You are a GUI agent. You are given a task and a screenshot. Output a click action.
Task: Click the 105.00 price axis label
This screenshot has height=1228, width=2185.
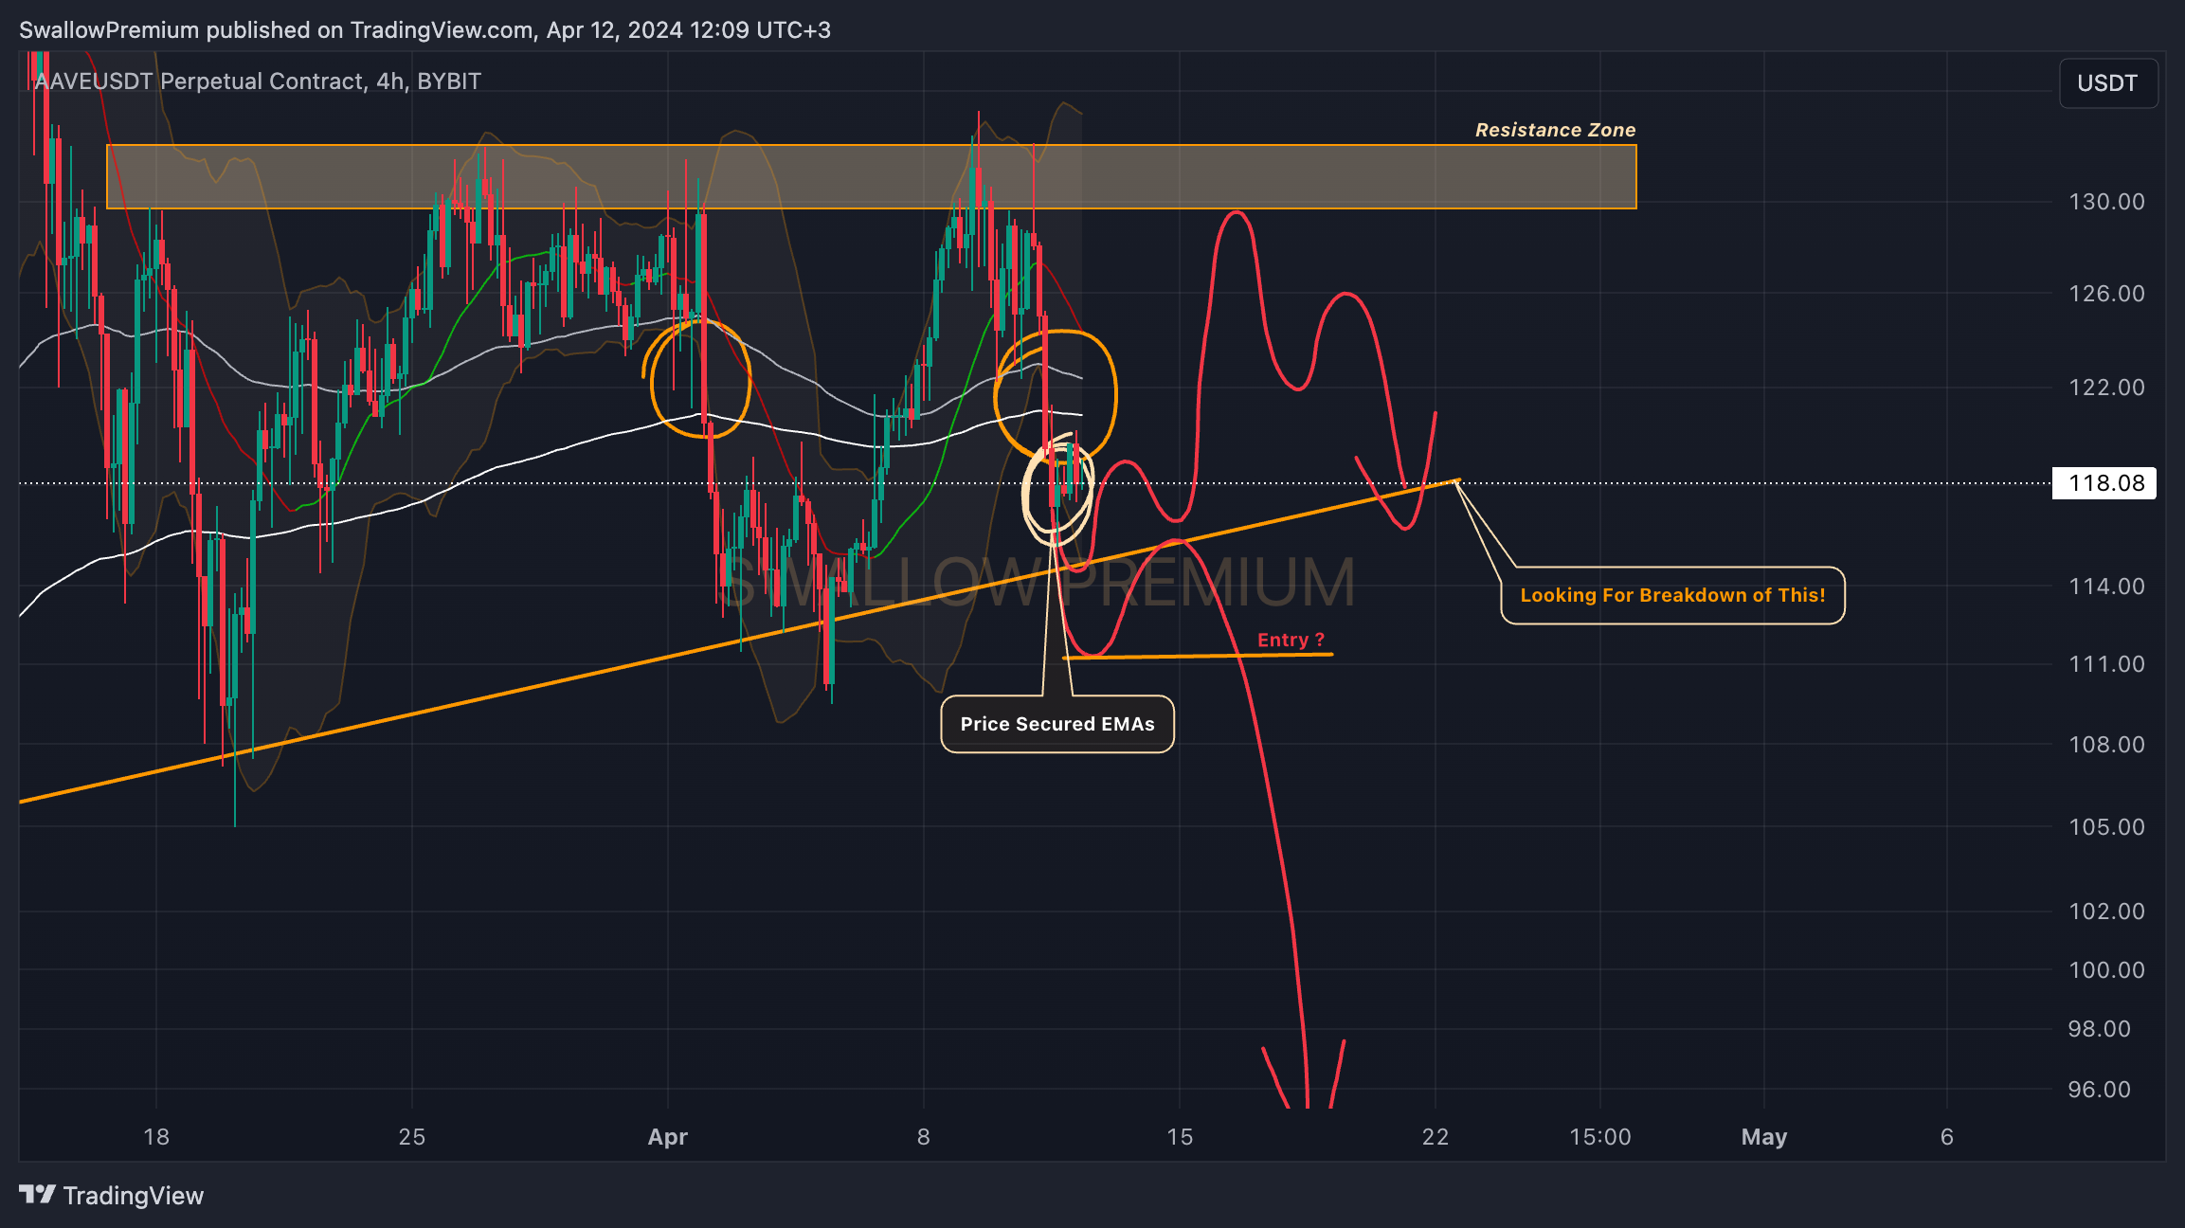click(2106, 827)
